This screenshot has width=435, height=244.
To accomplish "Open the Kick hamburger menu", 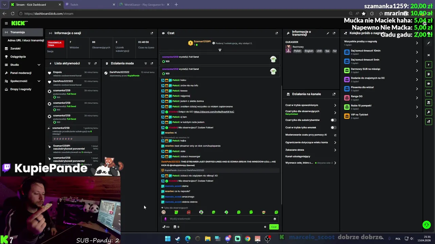I will point(6,23).
